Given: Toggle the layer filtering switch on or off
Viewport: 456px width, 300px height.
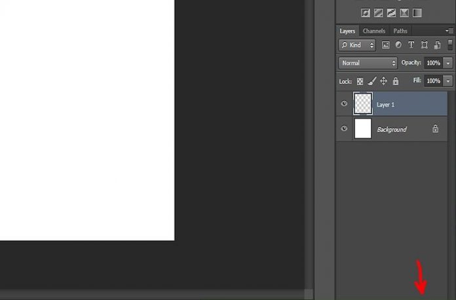Looking at the screenshot, I should coord(451,45).
